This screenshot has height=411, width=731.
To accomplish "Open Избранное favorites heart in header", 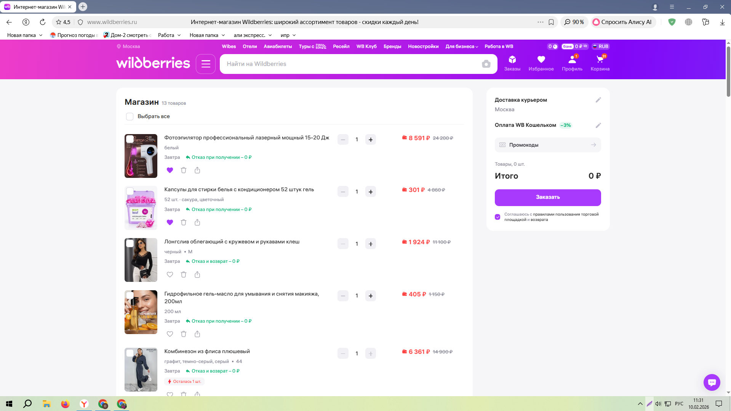I will coord(541,63).
